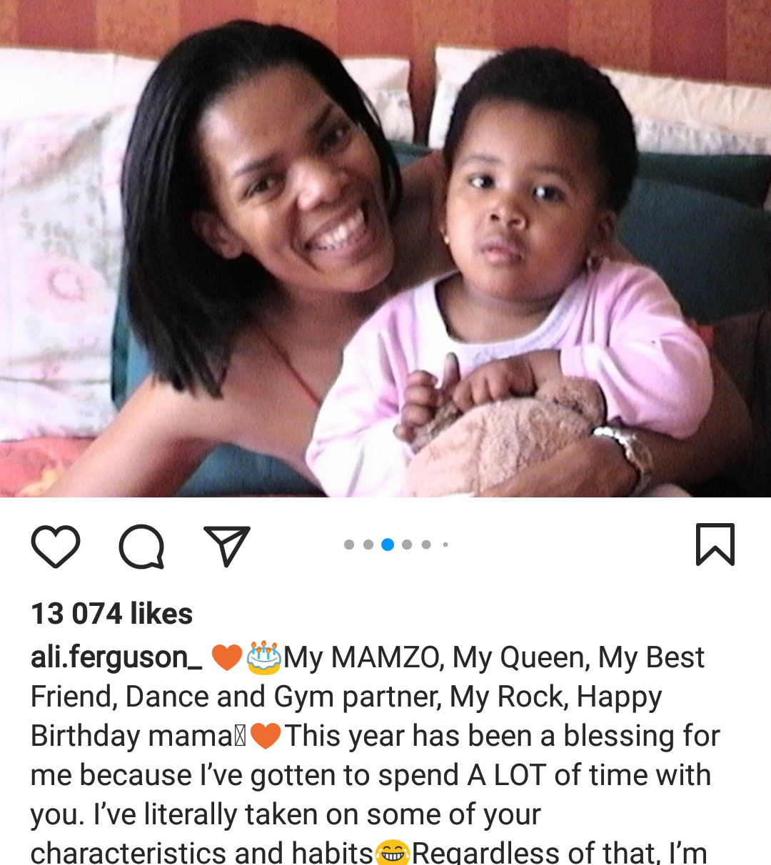
Task: Tap the grinning emoji after 'habits'
Action: tap(393, 852)
